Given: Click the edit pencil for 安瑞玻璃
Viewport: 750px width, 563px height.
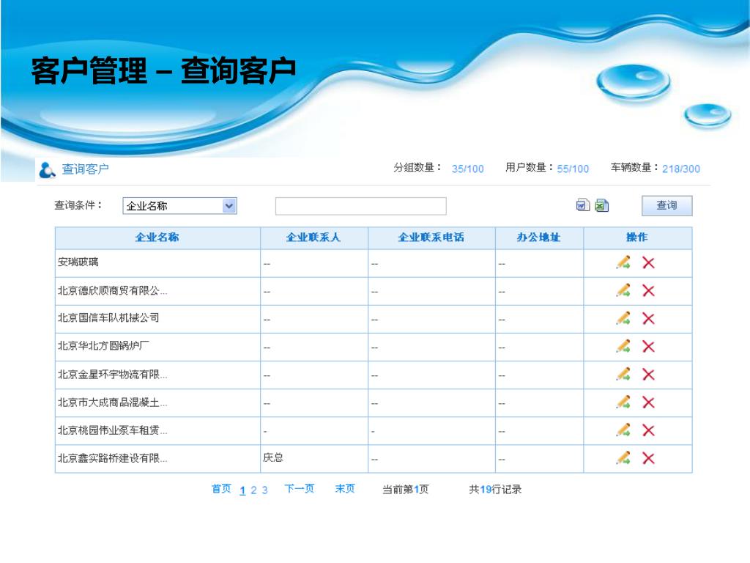Looking at the screenshot, I should pyautogui.click(x=623, y=262).
